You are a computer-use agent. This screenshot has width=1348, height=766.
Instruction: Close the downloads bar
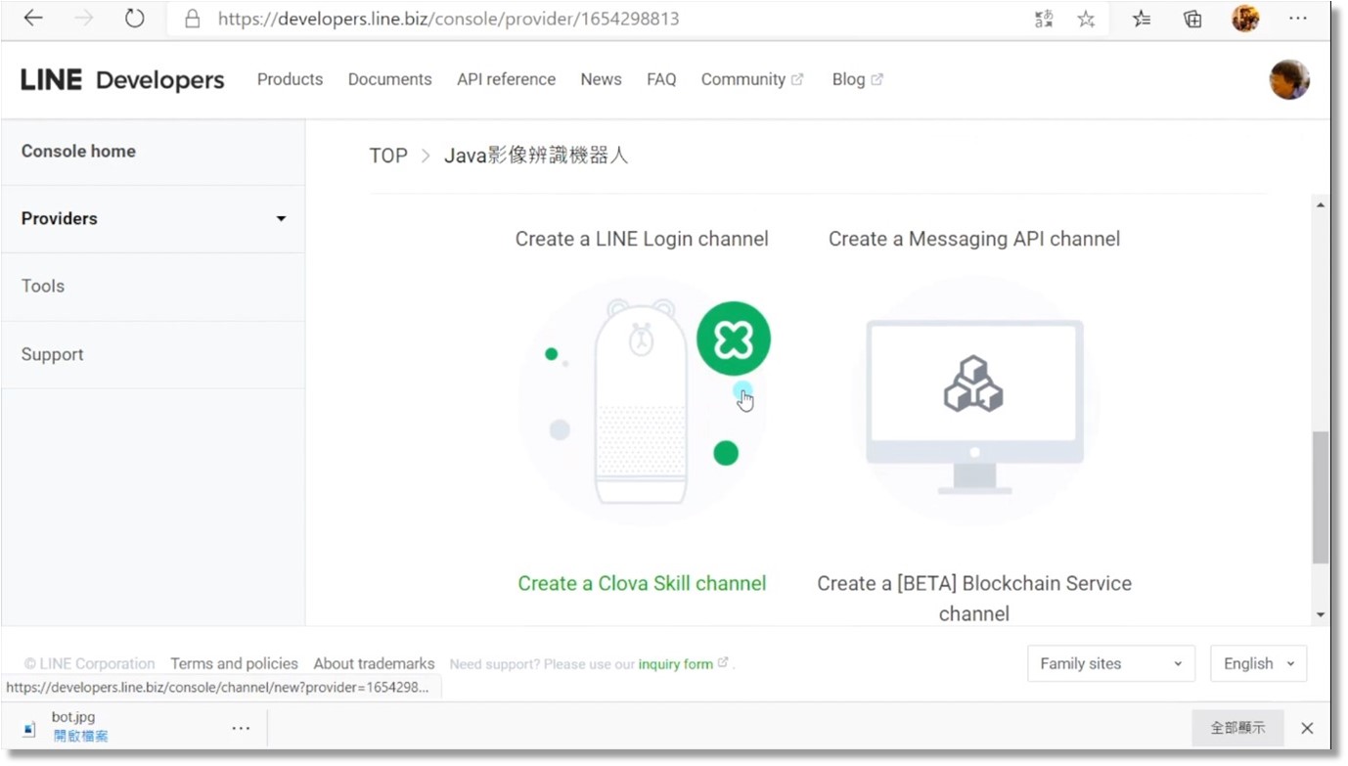(x=1307, y=728)
